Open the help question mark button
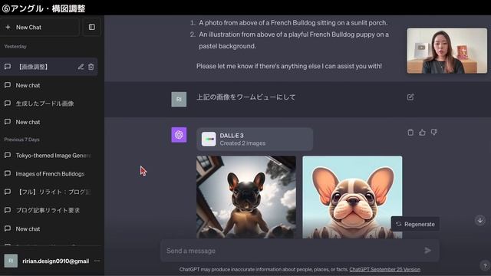Screen dimensions: 491x276 (485, 265)
